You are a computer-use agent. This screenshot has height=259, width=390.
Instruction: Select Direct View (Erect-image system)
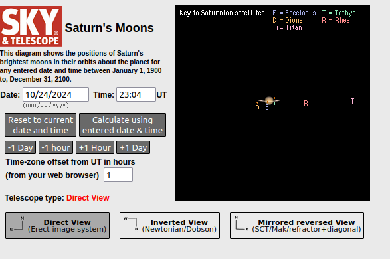(57, 225)
